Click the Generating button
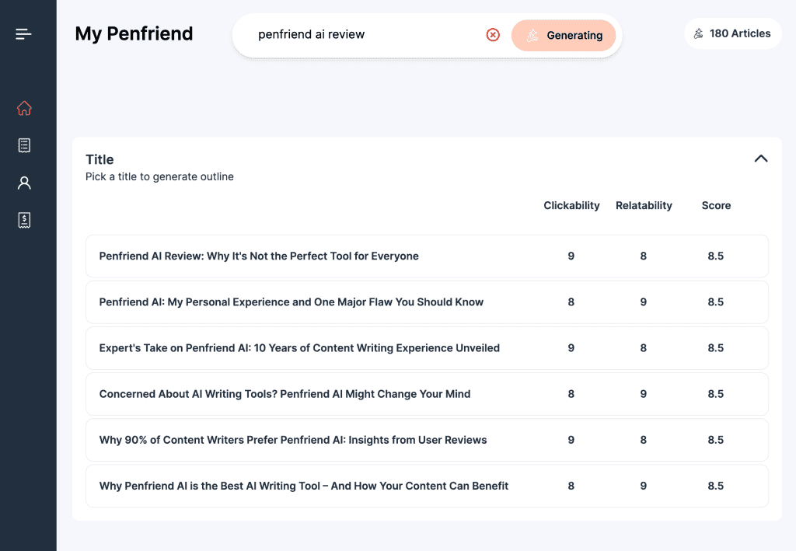The image size is (796, 551). coord(564,36)
